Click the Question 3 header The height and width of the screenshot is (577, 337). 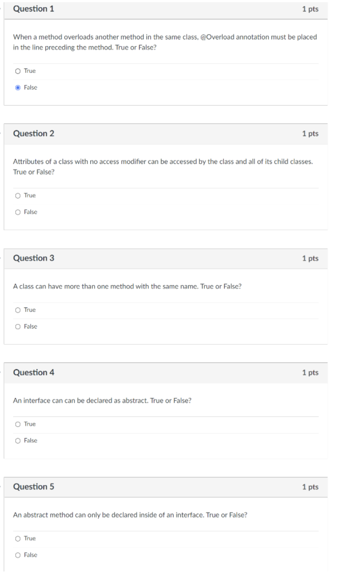pyautogui.click(x=33, y=258)
